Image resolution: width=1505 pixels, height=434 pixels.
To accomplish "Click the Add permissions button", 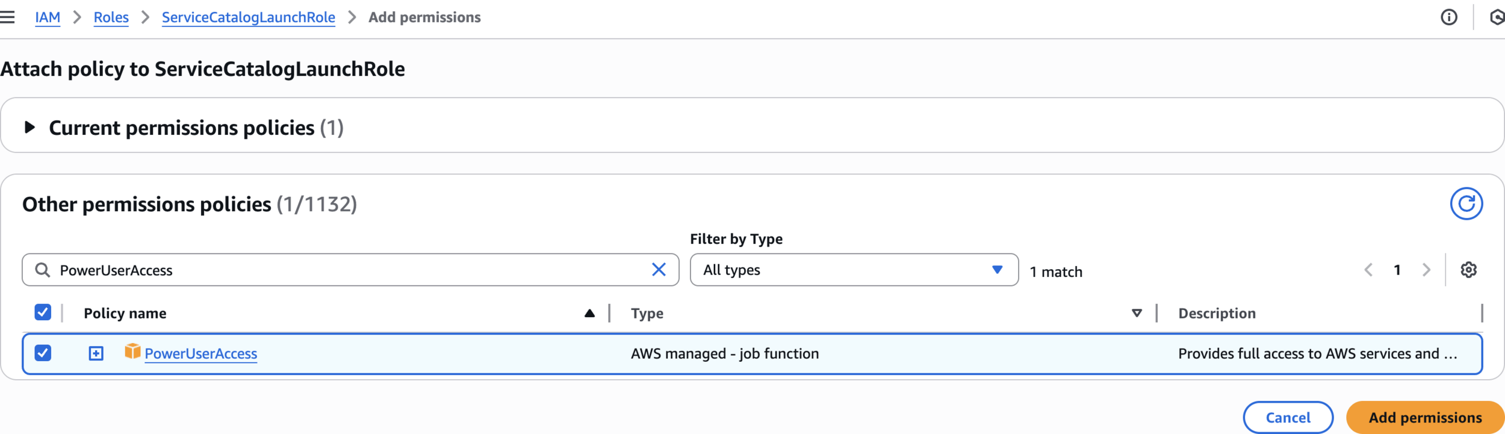I will 1425,417.
